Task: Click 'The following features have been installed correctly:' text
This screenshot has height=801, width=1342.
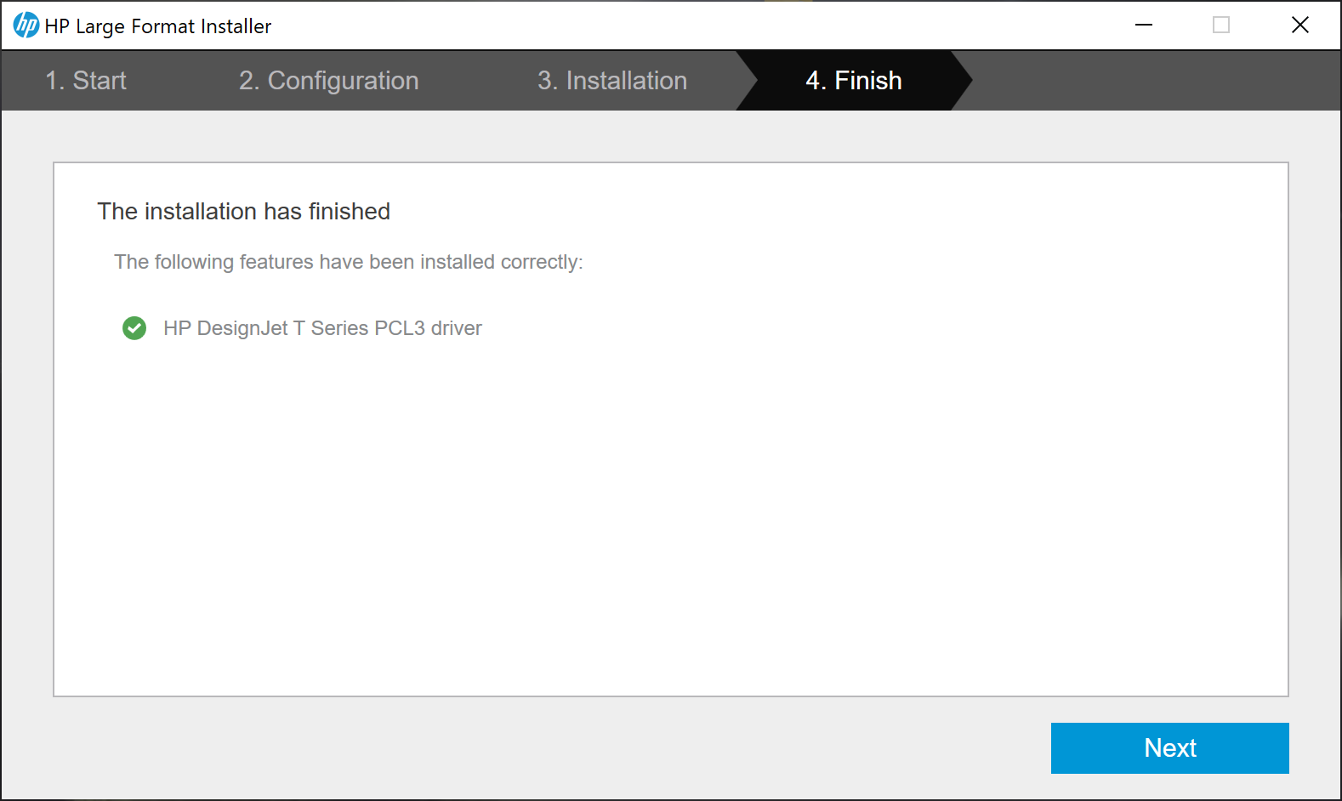Action: [349, 262]
